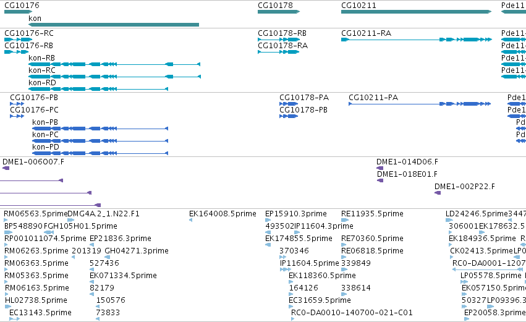
Task: Click the CG10176 gene arrow bar
Action: (x=18, y=12)
